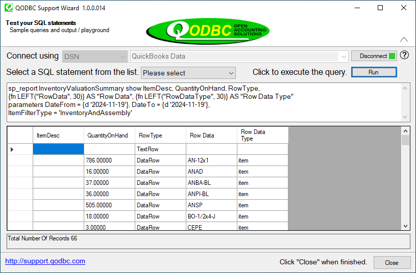Viewport: 416px width, 273px height.
Task: Sort by the ItemDesc column header
Action: [58, 135]
